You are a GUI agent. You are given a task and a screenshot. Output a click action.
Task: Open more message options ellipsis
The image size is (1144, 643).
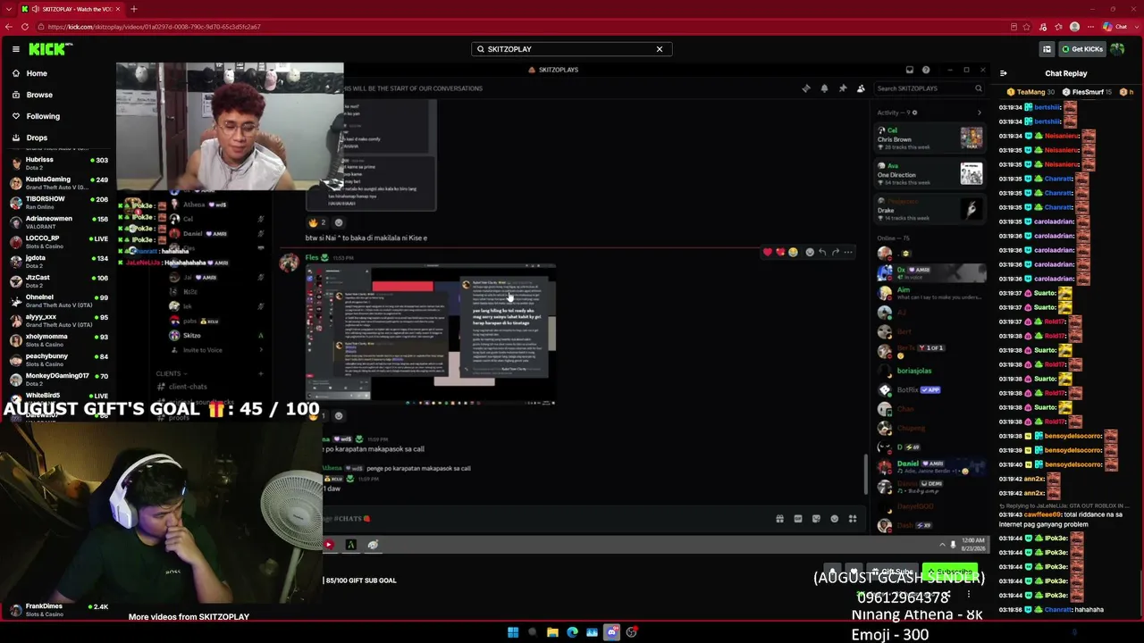pos(848,252)
